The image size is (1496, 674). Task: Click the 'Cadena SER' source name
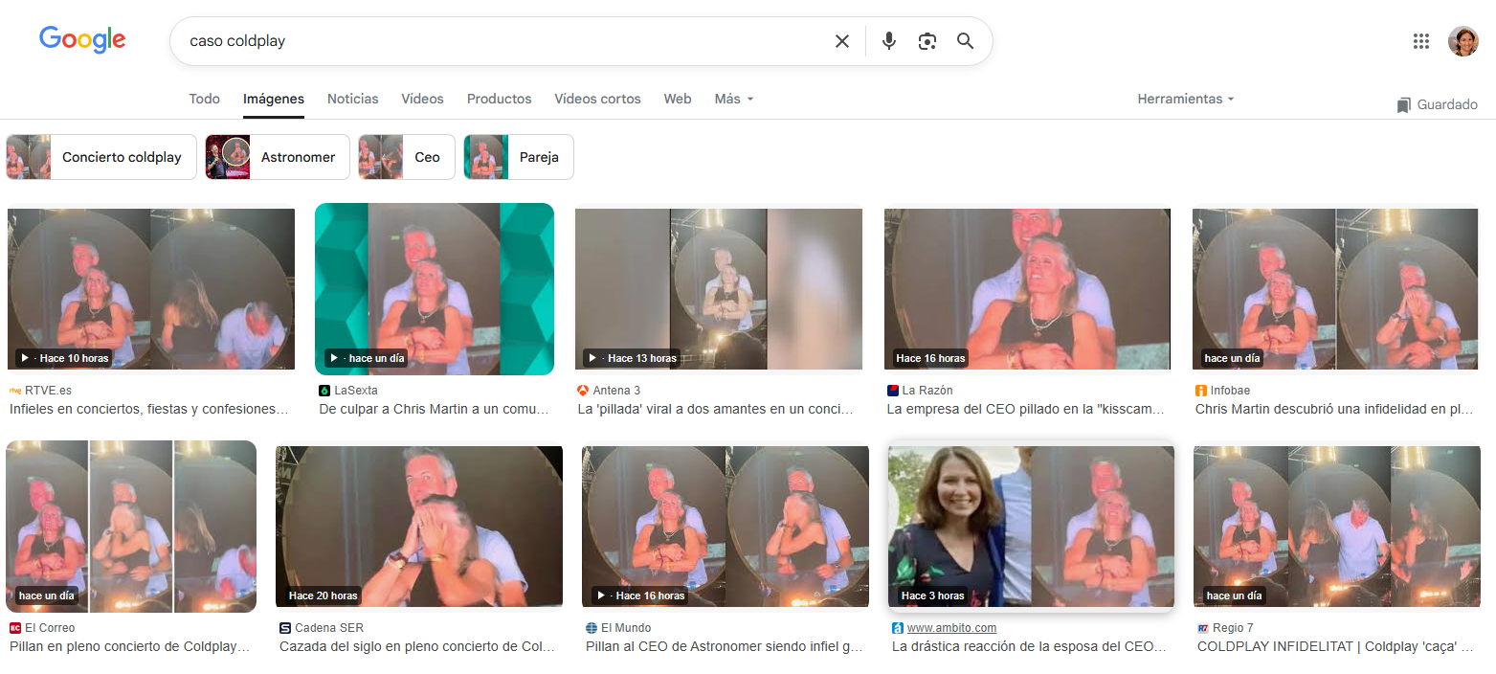tap(329, 628)
